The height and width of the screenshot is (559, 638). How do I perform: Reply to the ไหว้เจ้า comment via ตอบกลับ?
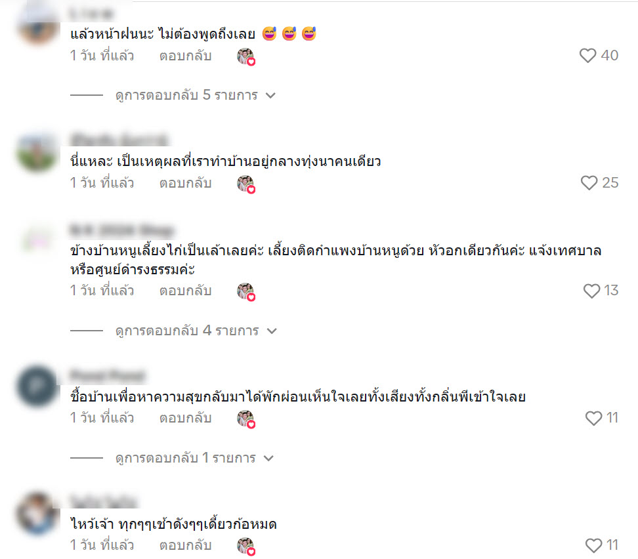[185, 545]
